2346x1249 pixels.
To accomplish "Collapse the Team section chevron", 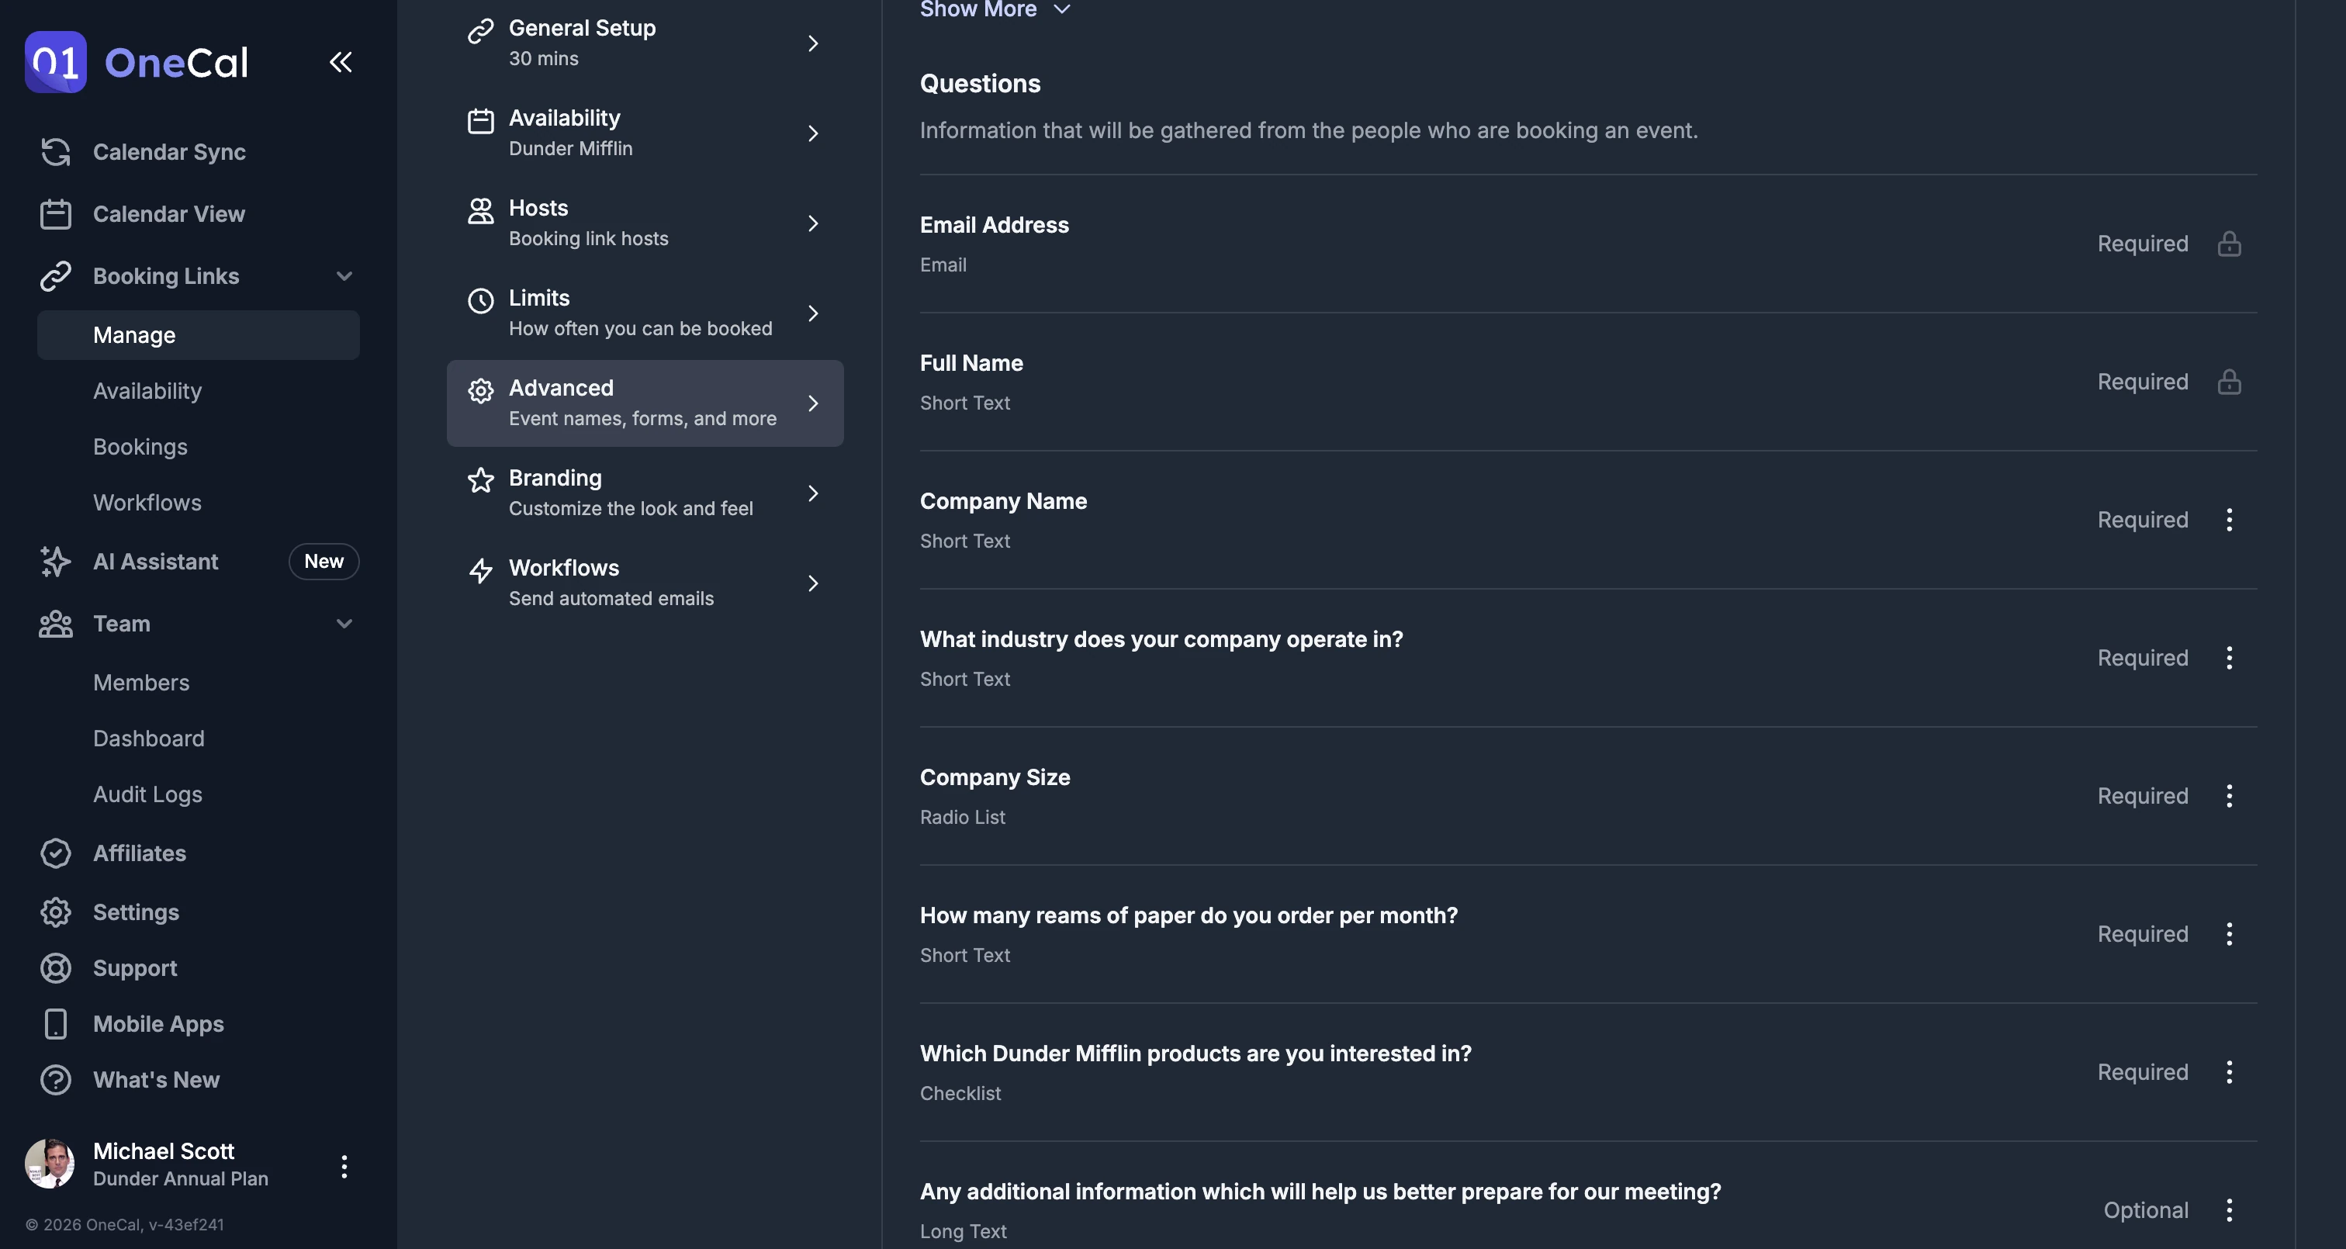I will coord(344,624).
